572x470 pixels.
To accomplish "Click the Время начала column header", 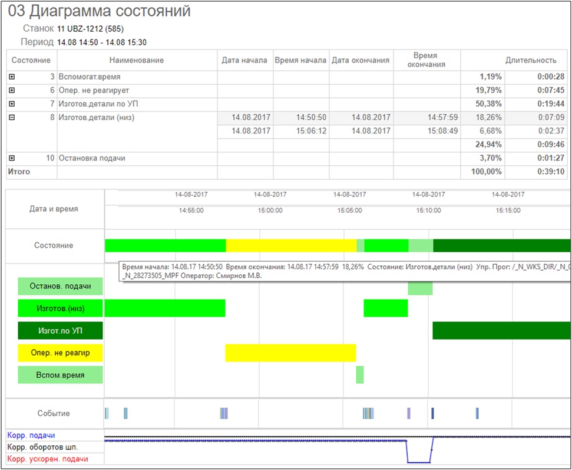I will (x=300, y=60).
